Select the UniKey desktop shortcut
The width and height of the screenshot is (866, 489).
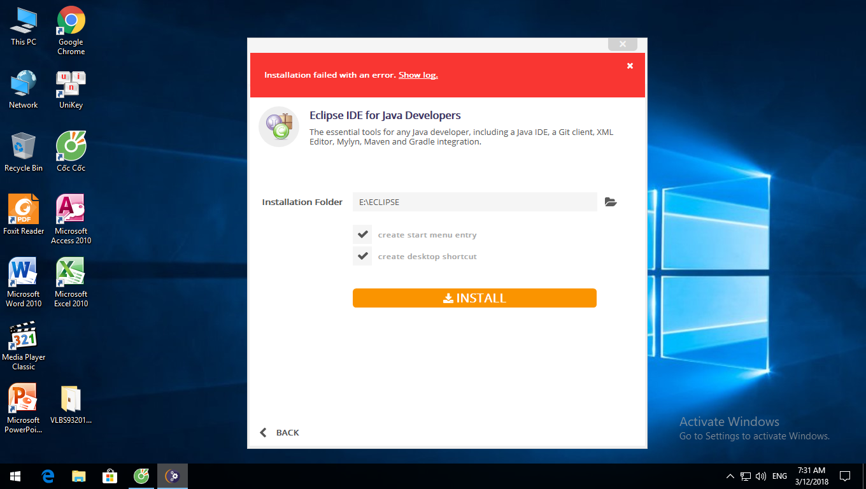point(71,89)
